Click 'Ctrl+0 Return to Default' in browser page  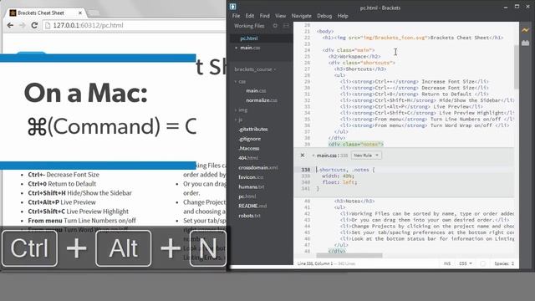tap(62, 184)
